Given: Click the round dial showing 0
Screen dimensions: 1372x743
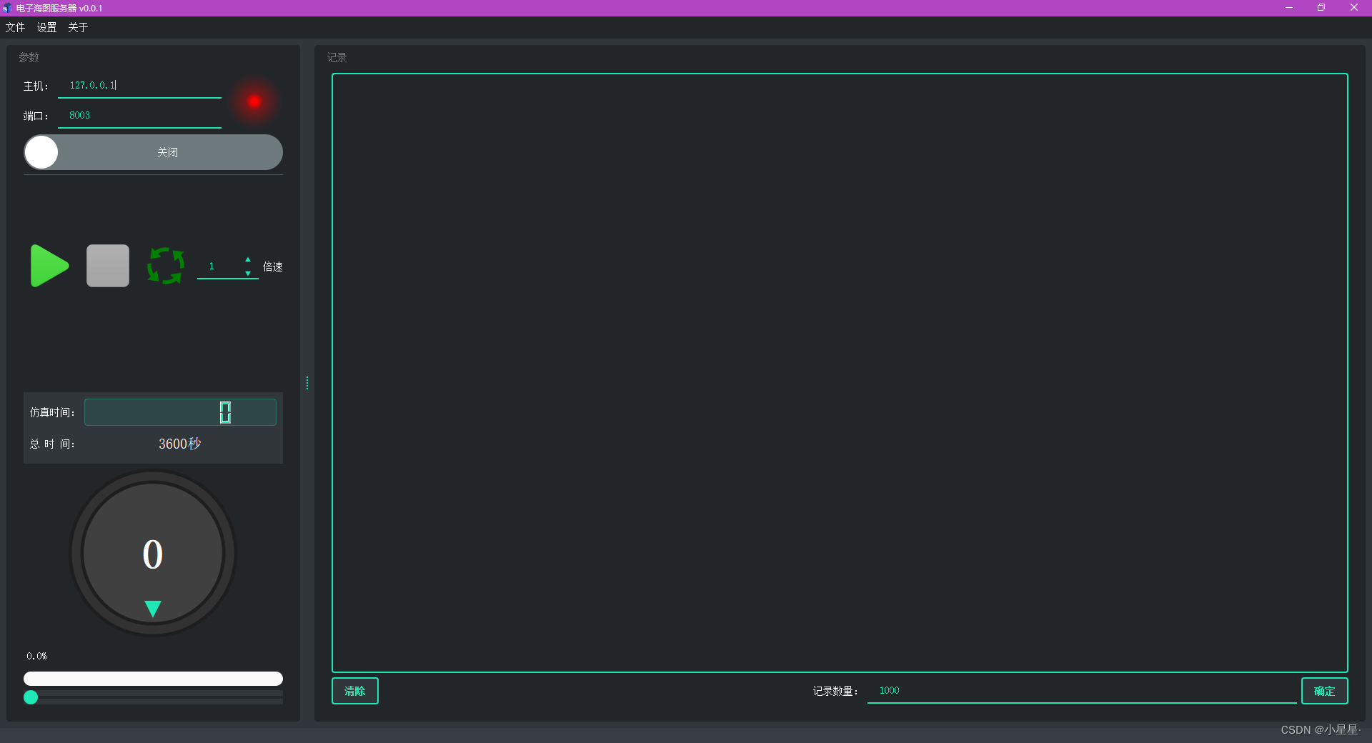Looking at the screenshot, I should [x=153, y=552].
